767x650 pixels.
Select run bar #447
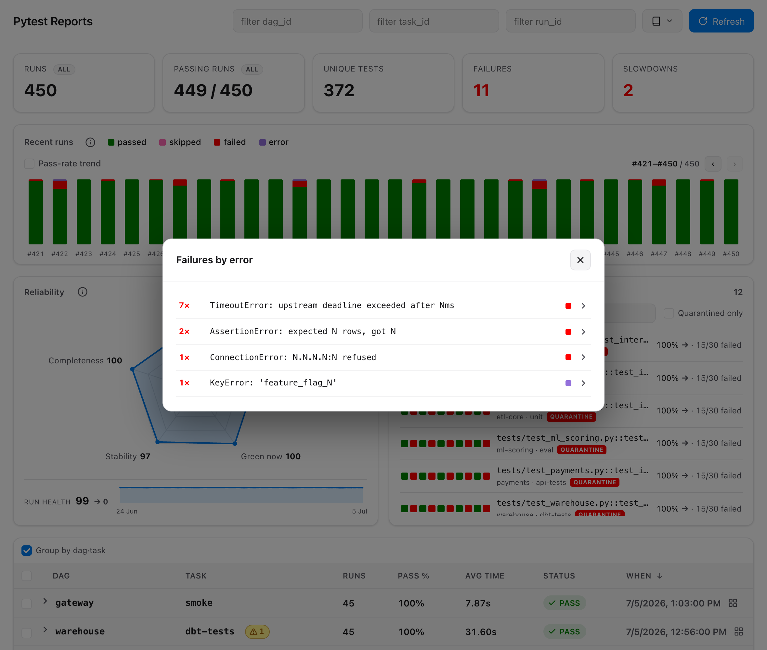pyautogui.click(x=659, y=212)
